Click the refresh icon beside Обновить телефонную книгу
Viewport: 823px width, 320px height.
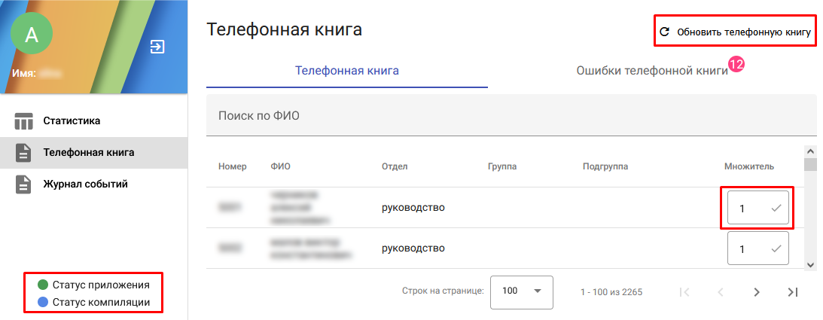(664, 32)
